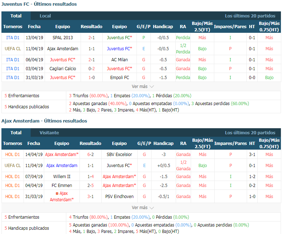The width and height of the screenshot is (282, 234).
Task: Click the 1-0 result against Empoli FC
Action: [x=92, y=77]
